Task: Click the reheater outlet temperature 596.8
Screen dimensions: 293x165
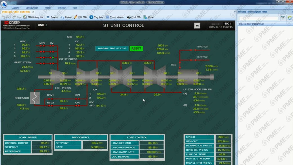Action: (20, 105)
